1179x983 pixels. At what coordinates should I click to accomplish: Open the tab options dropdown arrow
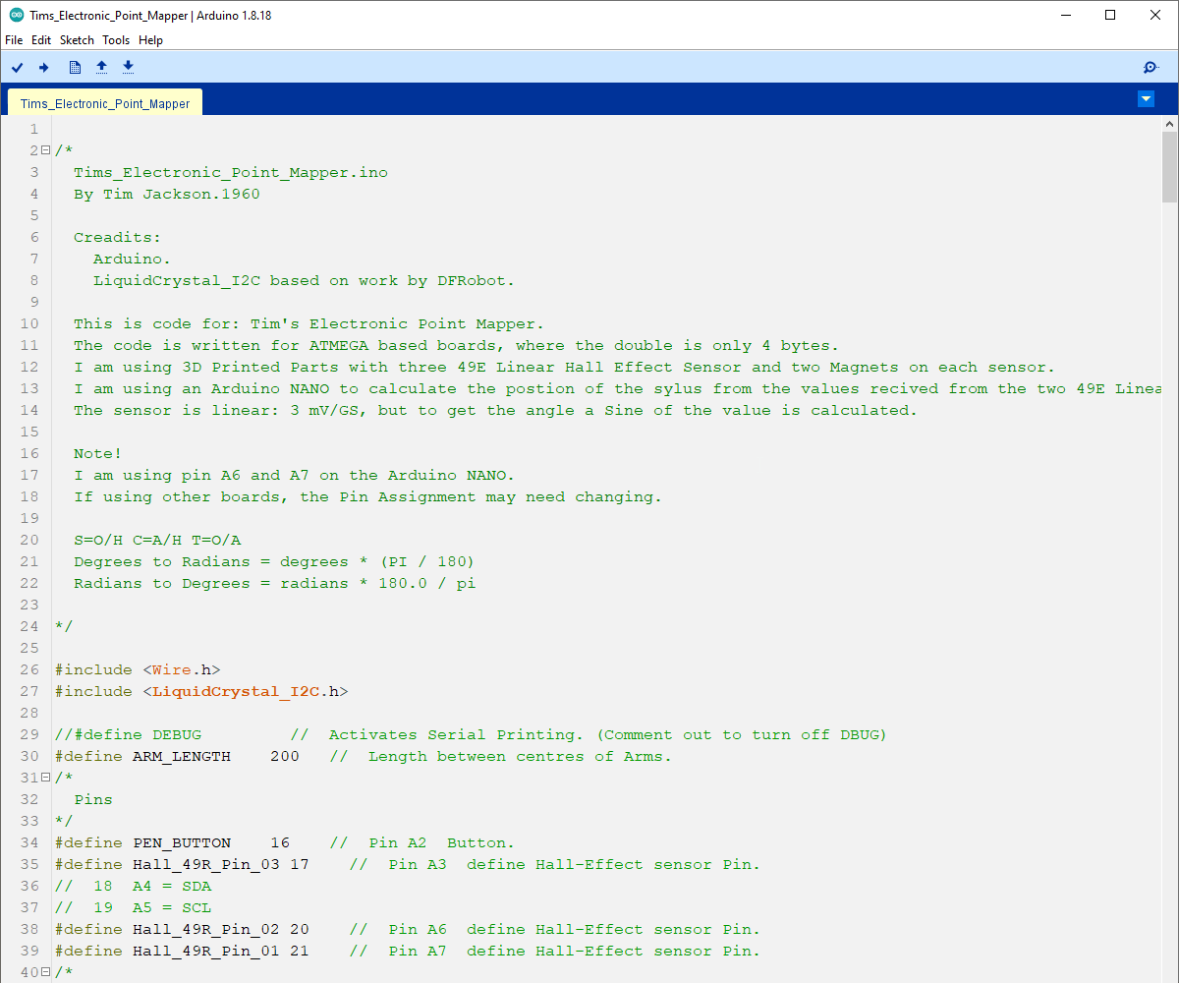(x=1146, y=98)
